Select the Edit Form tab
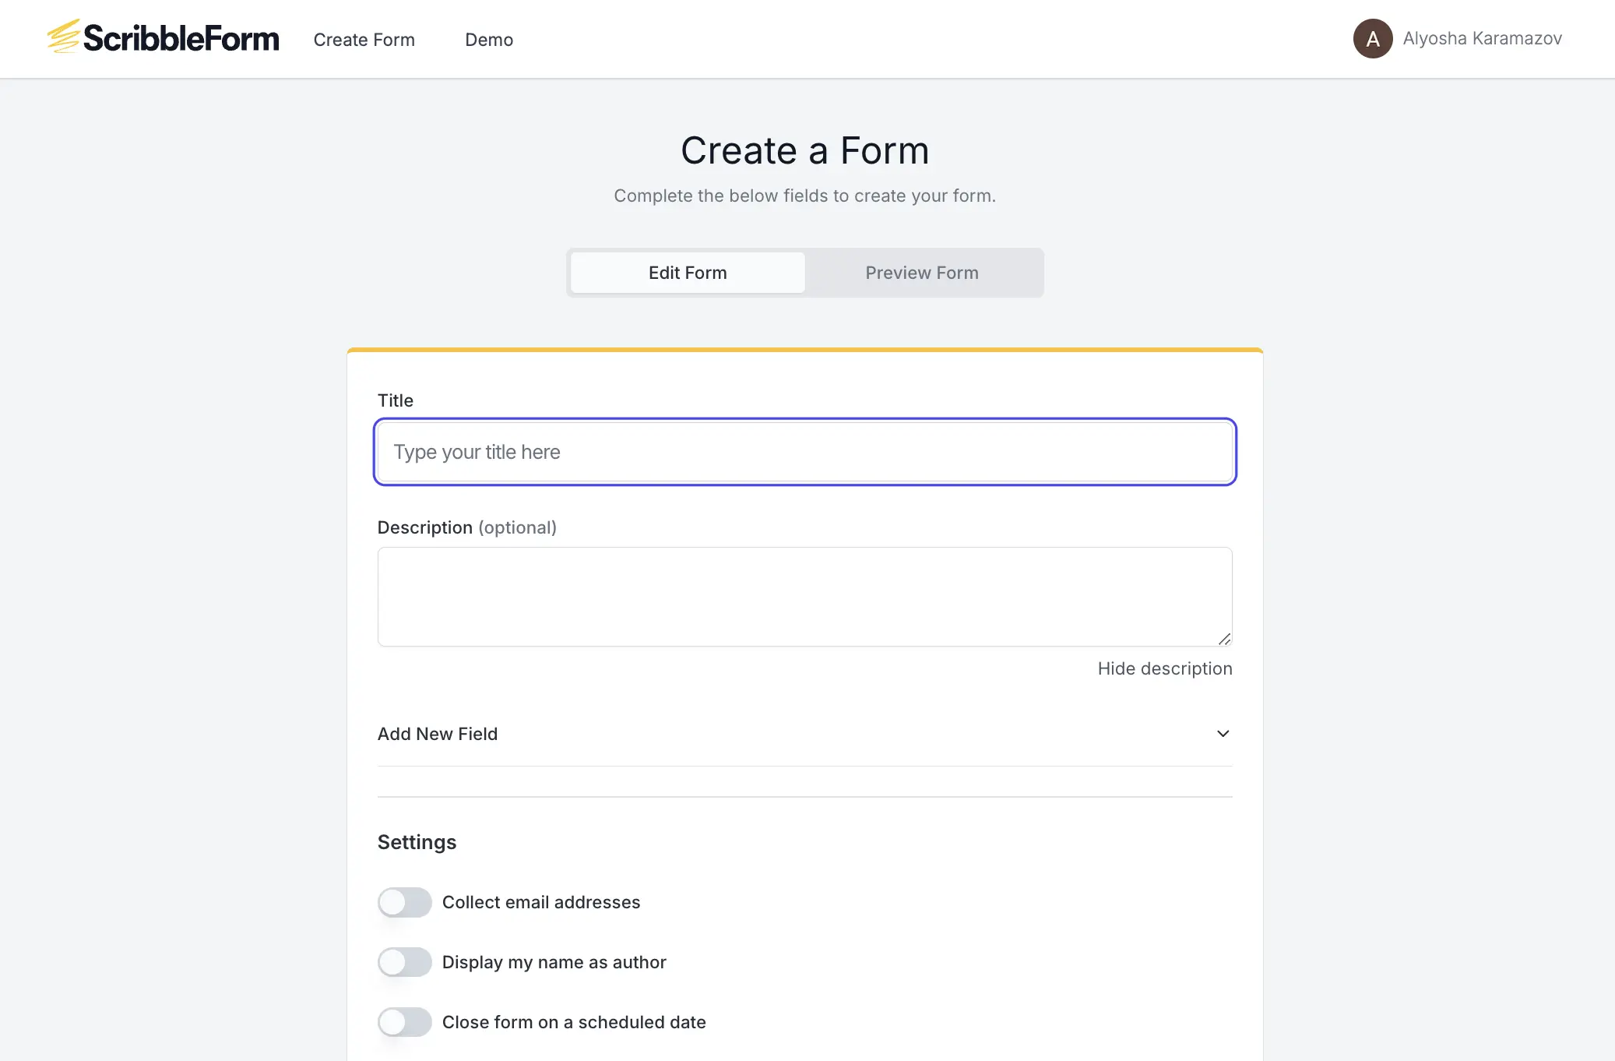Viewport: 1615px width, 1061px height. click(x=687, y=273)
